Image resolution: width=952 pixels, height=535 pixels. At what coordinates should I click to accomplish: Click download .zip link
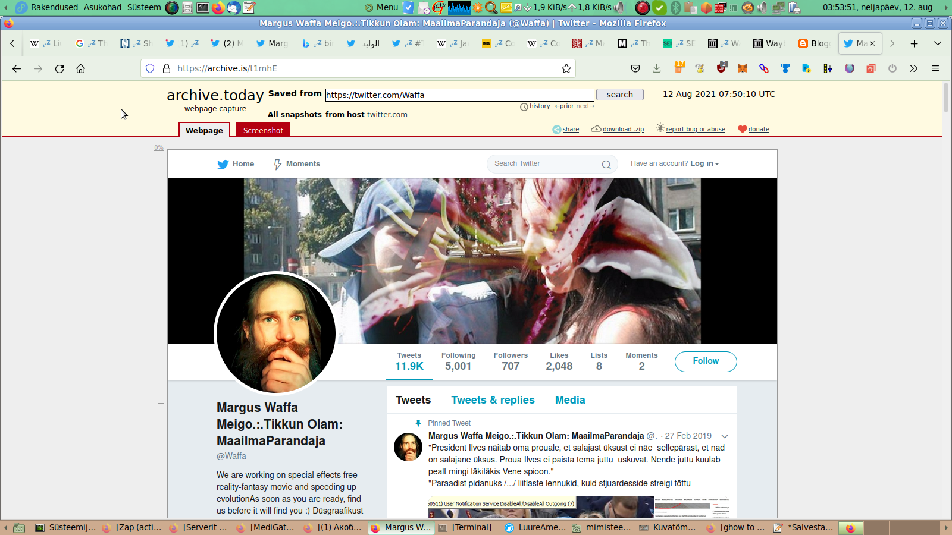click(623, 129)
